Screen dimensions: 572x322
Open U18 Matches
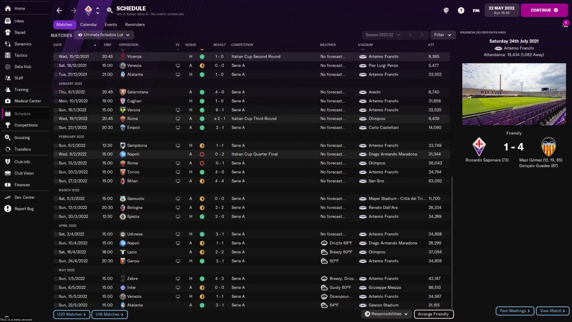coord(109,314)
